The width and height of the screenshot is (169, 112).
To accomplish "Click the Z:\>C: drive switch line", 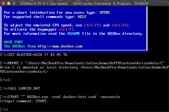I will (x=6, y=80).
